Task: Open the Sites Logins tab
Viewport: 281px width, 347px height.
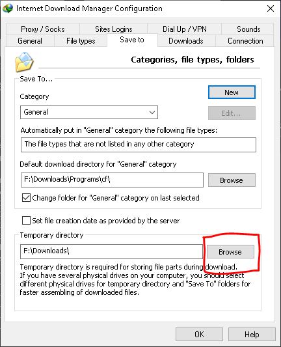Action: [113, 29]
